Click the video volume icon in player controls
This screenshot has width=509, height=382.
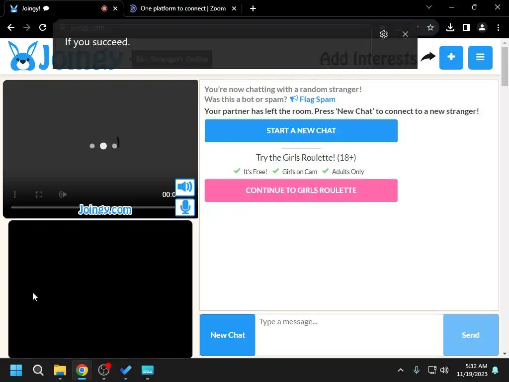[63, 194]
